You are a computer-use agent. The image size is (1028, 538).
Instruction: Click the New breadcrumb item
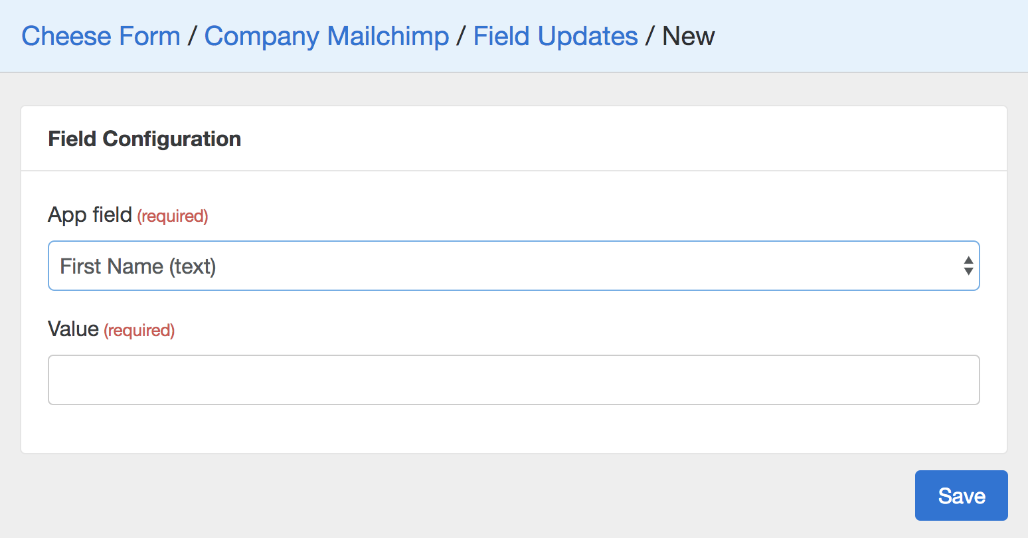pyautogui.click(x=689, y=37)
